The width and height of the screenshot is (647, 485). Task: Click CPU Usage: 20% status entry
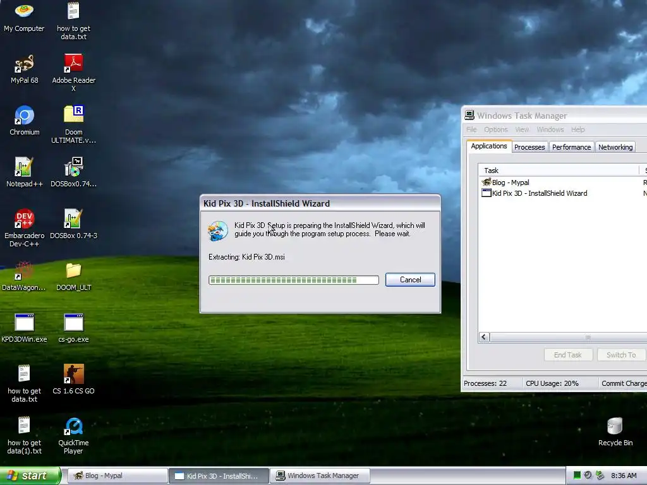552,383
